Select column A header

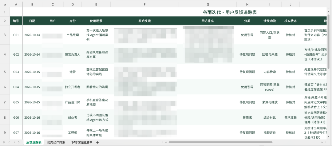(x=16, y=4)
